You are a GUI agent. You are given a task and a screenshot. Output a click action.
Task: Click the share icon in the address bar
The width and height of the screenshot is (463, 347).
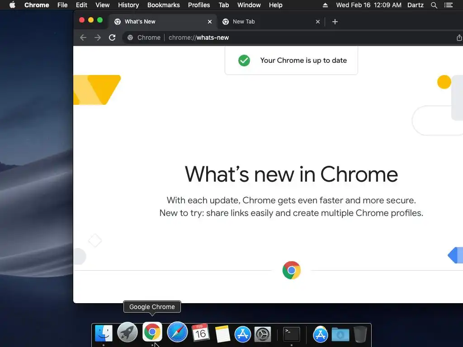click(x=459, y=38)
